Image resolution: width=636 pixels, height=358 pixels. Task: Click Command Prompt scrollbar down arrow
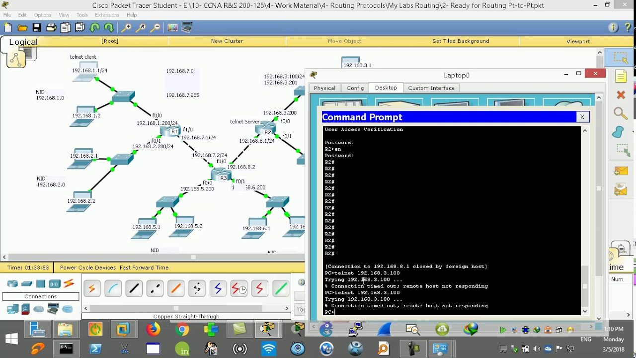(x=585, y=311)
